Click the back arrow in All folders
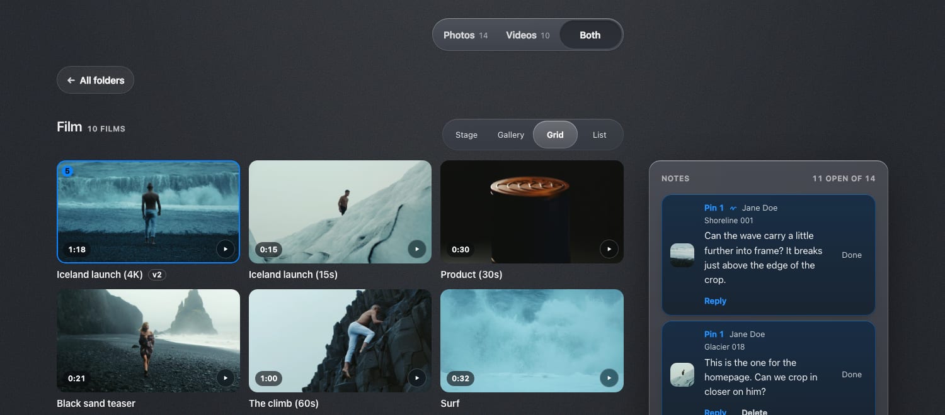 (71, 80)
